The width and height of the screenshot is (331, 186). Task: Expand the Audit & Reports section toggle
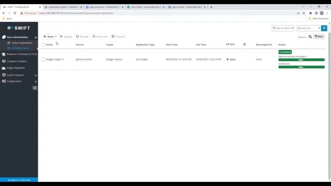pyautogui.click(x=36, y=75)
